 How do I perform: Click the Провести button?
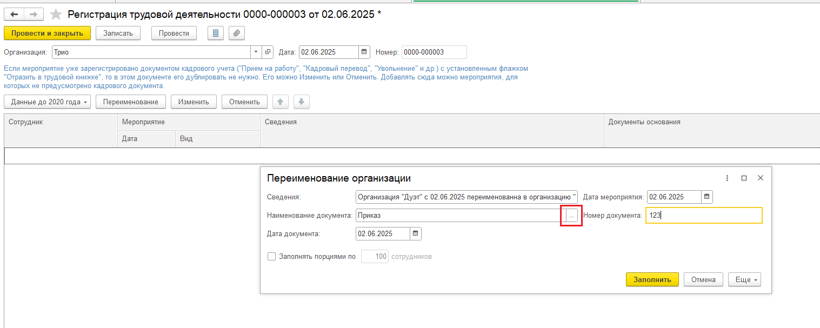pyautogui.click(x=174, y=34)
